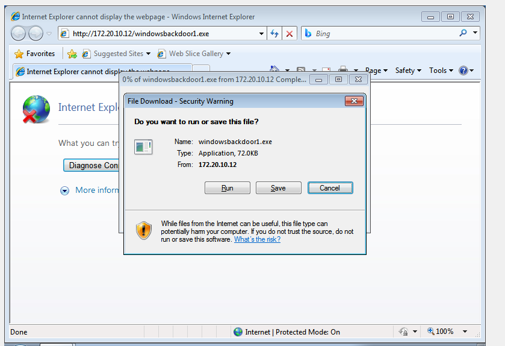
Task: Maximize the download progress window
Action: point(338,80)
